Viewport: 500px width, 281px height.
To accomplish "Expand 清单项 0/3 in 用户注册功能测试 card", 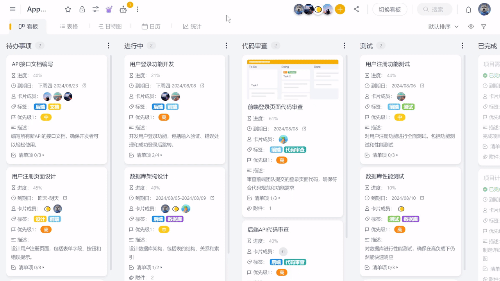I will [382, 155].
